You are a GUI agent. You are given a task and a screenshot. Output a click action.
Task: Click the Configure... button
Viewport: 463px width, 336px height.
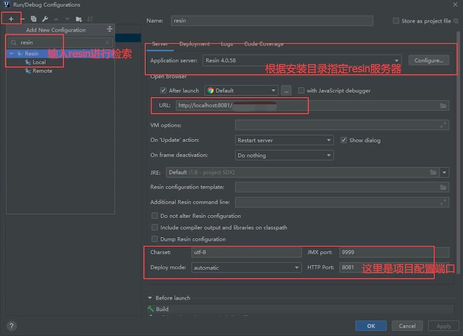(x=428, y=60)
